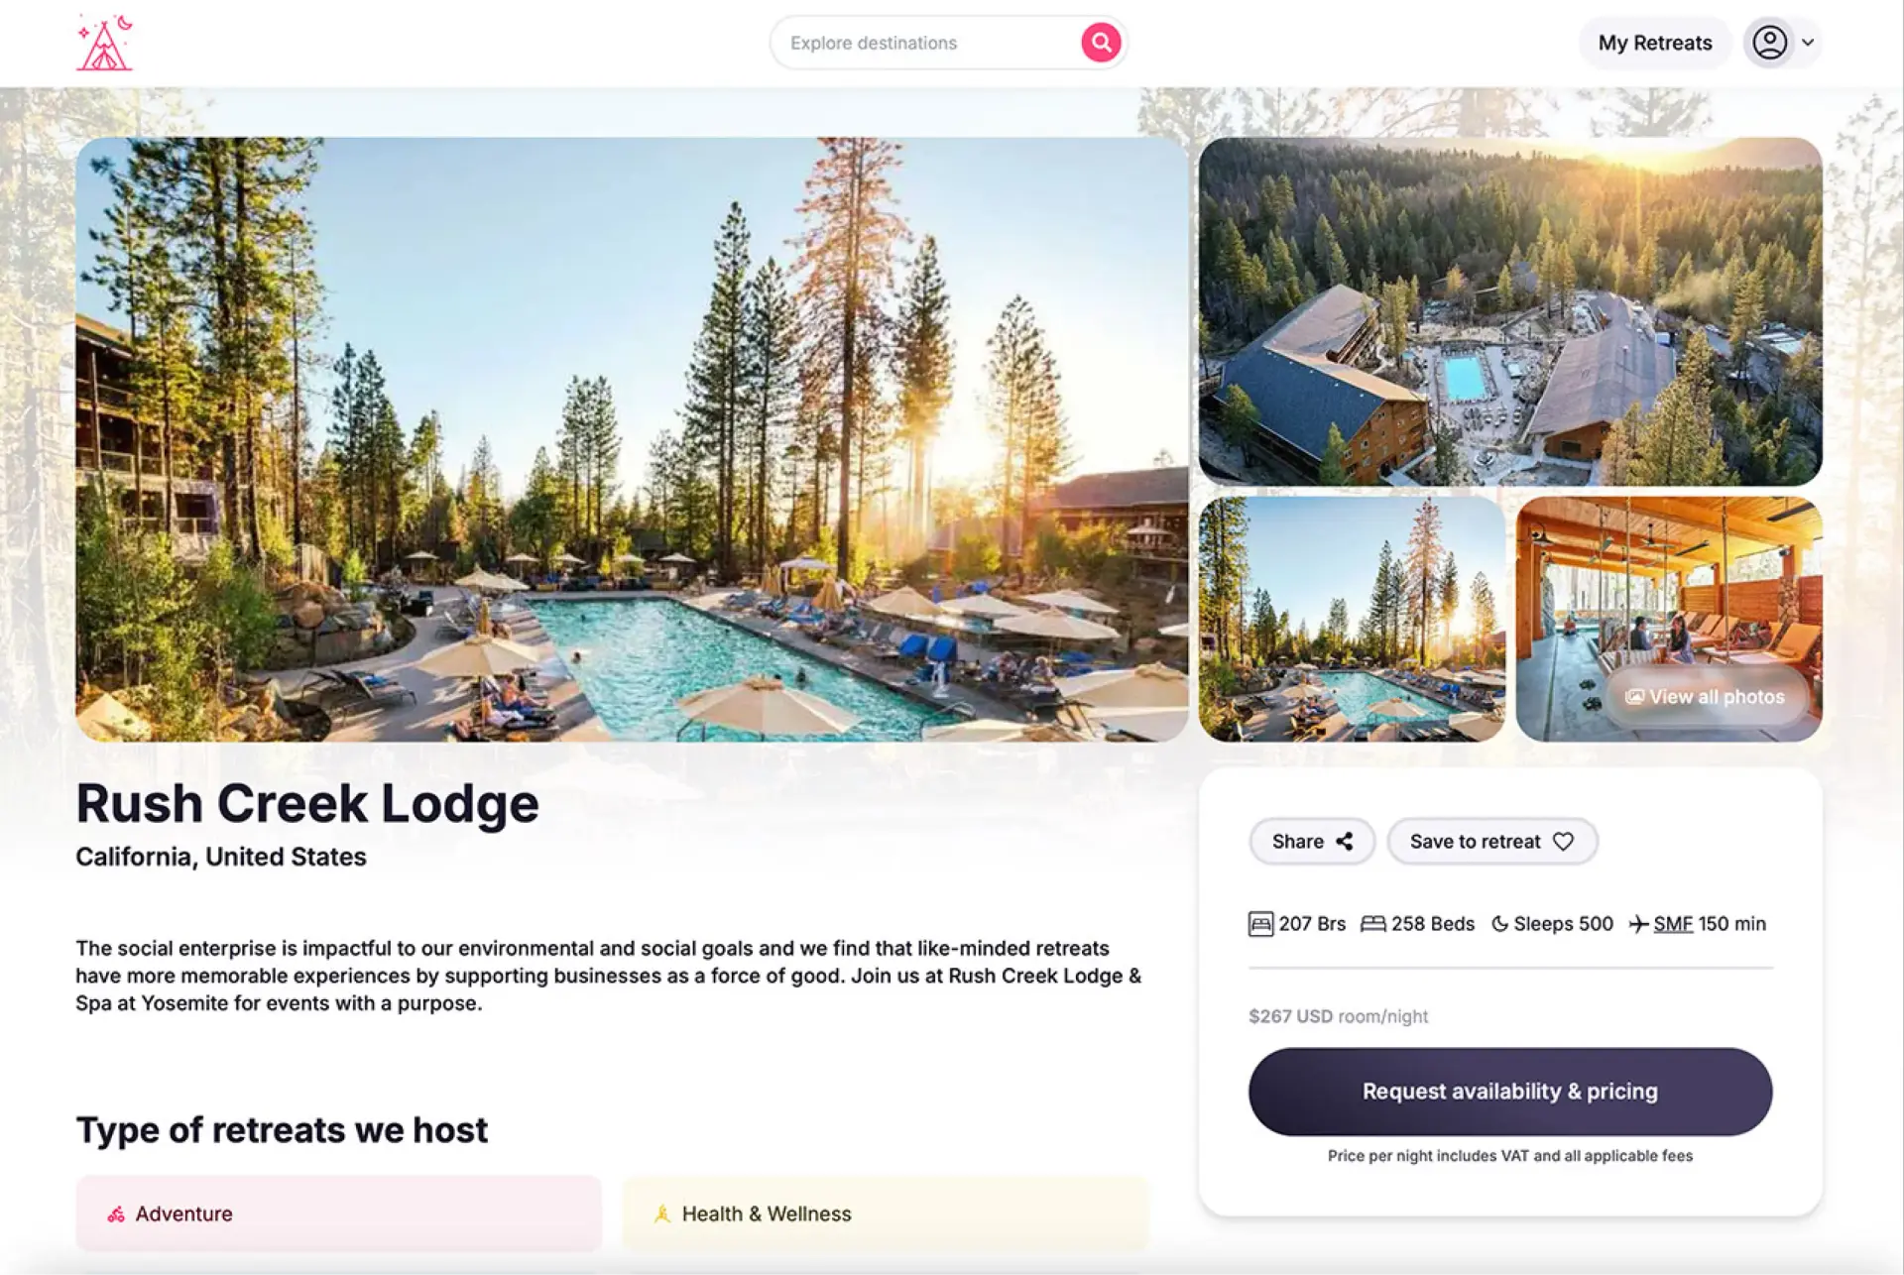Open the aerial lodge view thumbnail
Viewport: 1904px width, 1275px height.
[1509, 311]
